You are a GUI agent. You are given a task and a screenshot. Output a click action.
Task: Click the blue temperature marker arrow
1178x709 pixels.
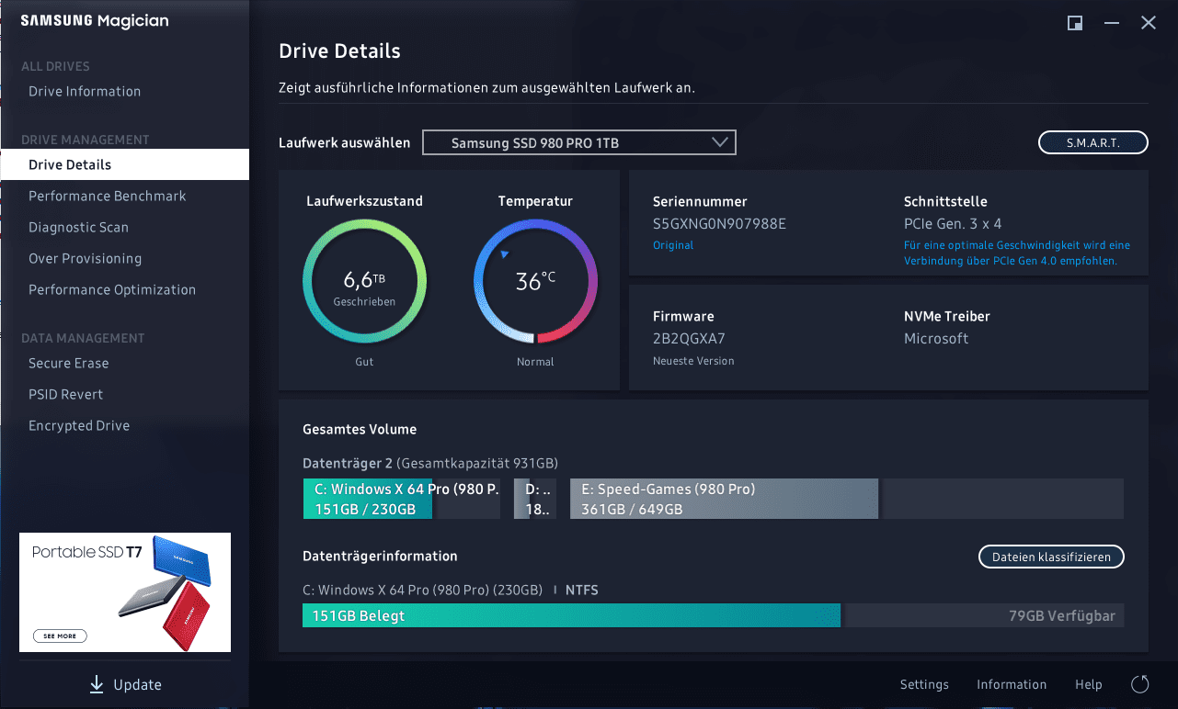tap(504, 254)
